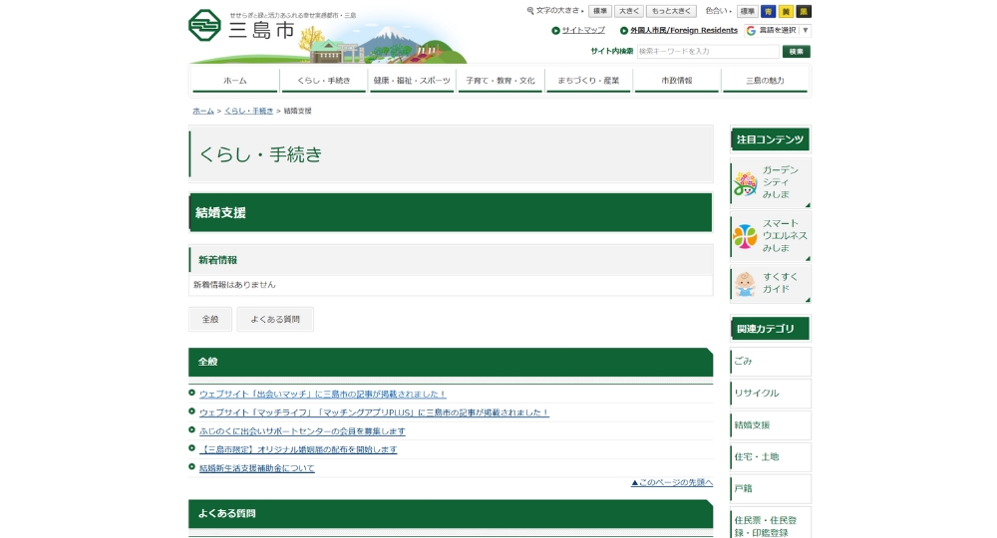Click the Mishima City logo
Image resolution: width=997 pixels, height=538 pixels.
pos(204,26)
